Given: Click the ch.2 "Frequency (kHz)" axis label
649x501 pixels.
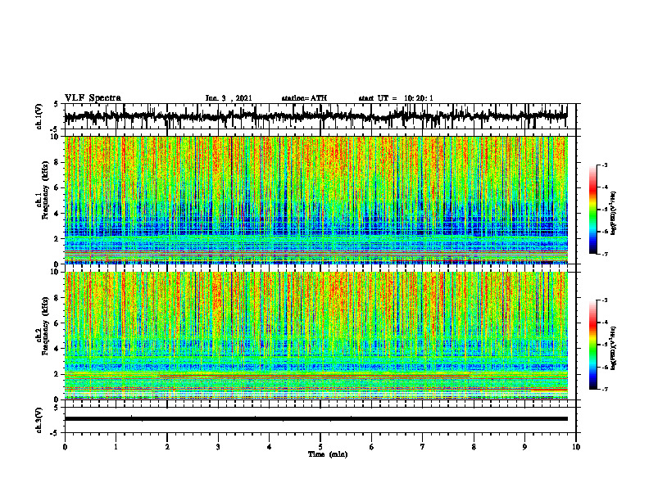Looking at the screenshot, I should pyautogui.click(x=45, y=325).
